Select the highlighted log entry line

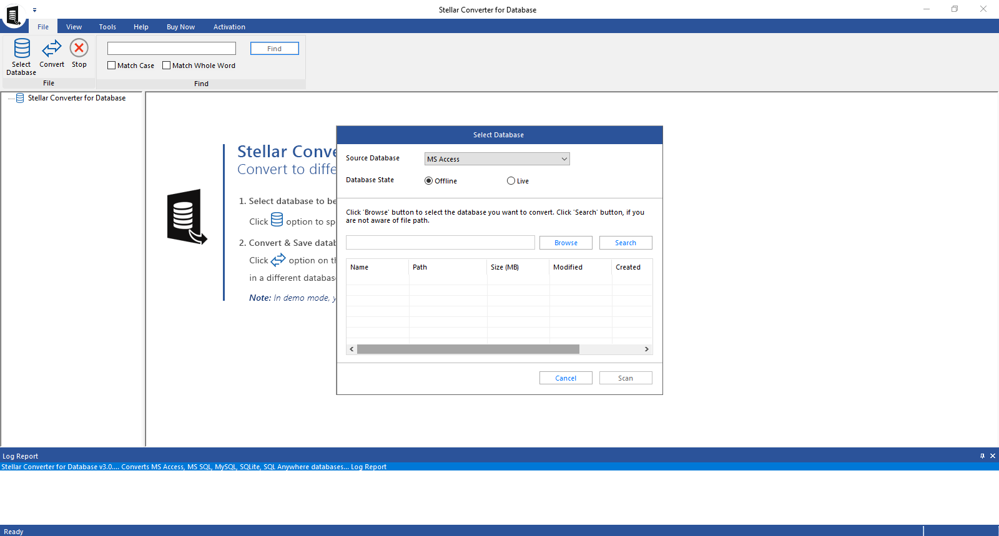point(499,467)
